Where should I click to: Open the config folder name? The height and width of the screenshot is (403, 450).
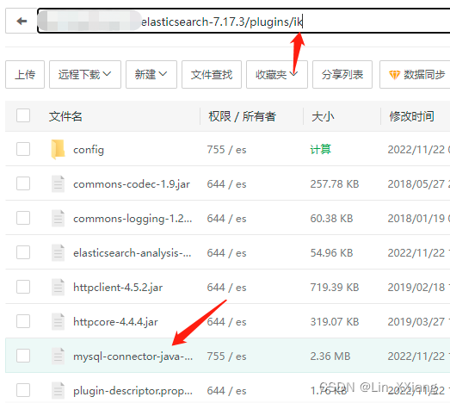(89, 150)
